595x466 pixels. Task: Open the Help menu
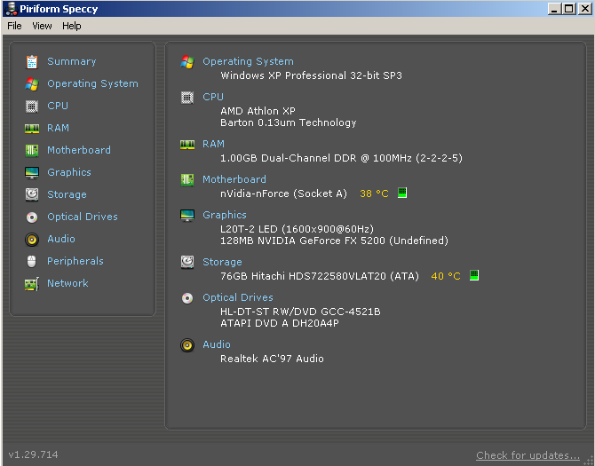72,26
